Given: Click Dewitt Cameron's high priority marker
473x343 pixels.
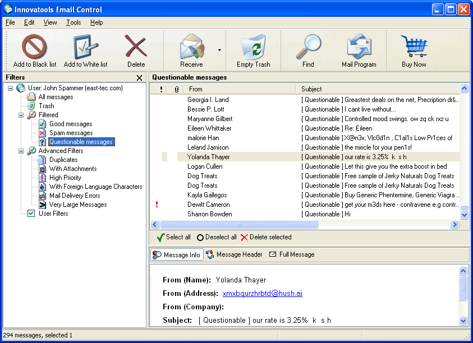Looking at the screenshot, I should point(157,205).
